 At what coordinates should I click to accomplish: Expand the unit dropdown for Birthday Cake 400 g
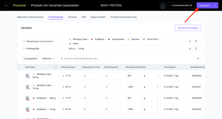coord(151,76)
